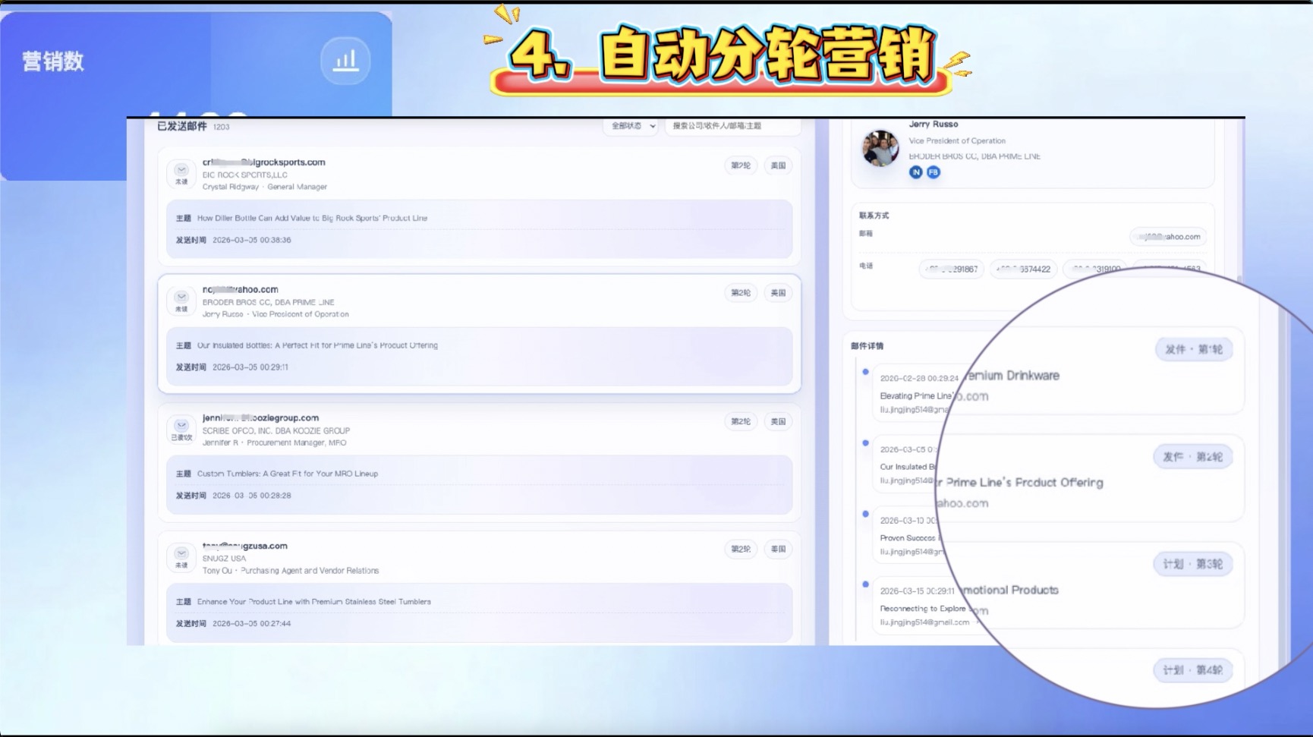Click the yahoo.com email address chip
The image size is (1313, 737).
pos(1168,237)
